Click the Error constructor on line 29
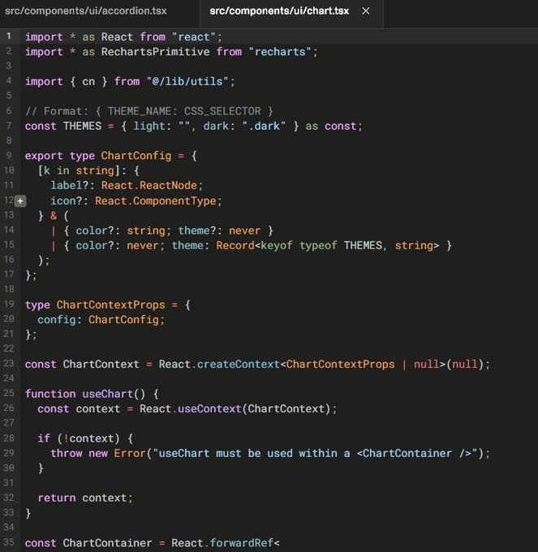Screen dimensions: 538x552 tap(130, 454)
